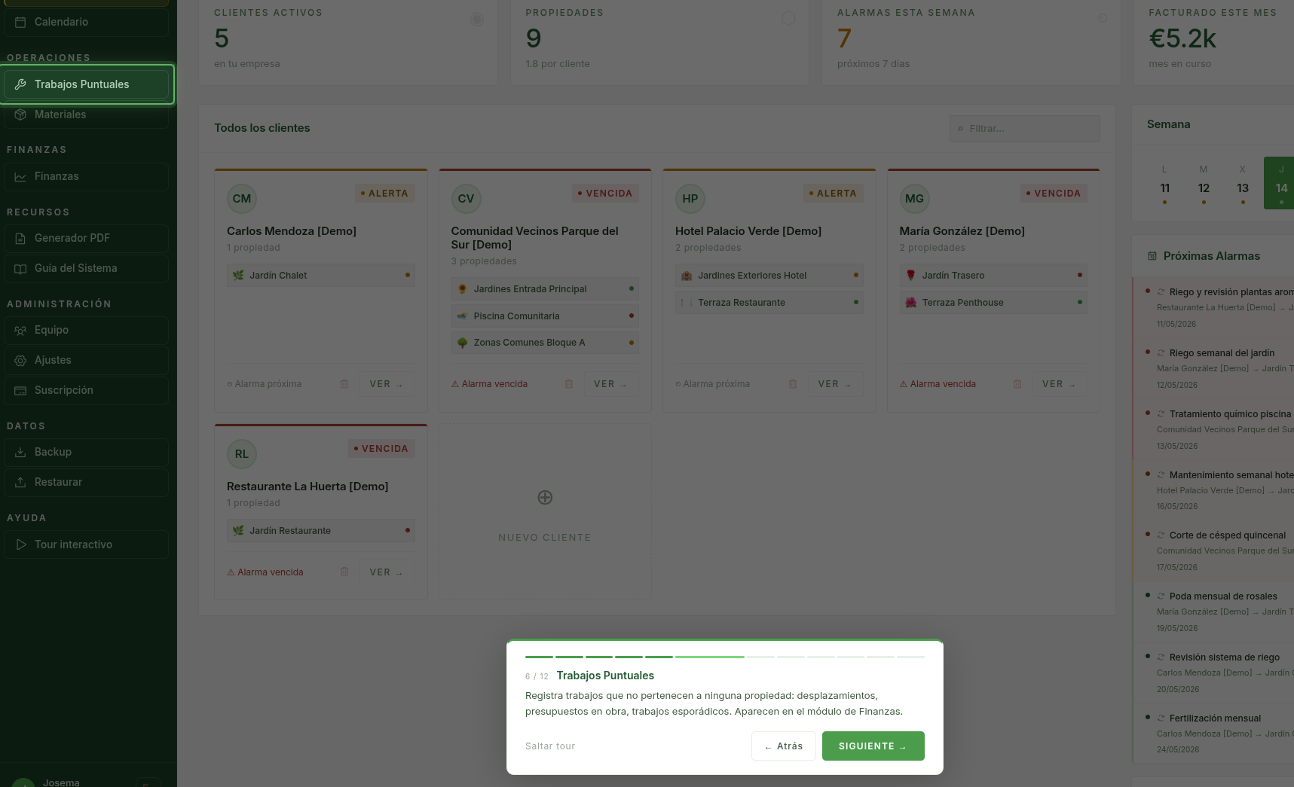Click the Próximas Alarmas calendar icon
The image size is (1294, 787).
coord(1152,256)
